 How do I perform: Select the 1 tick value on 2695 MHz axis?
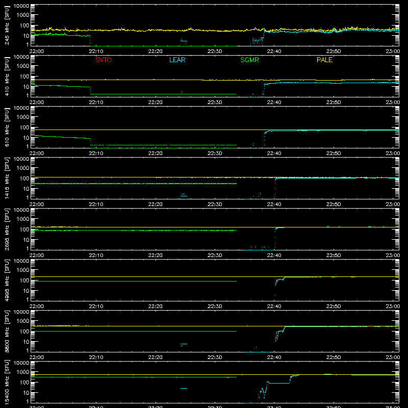click(28, 248)
